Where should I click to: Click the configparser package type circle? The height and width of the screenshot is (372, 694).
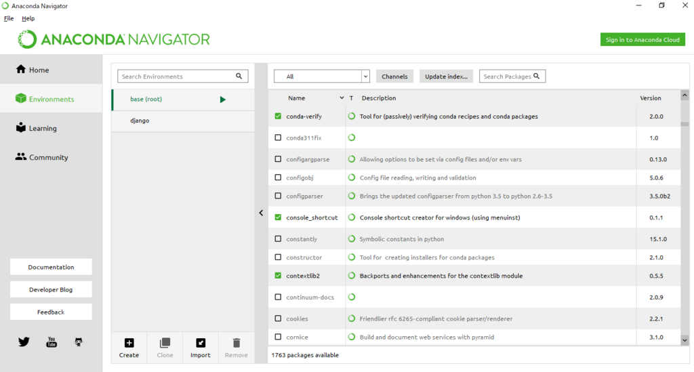pos(352,196)
